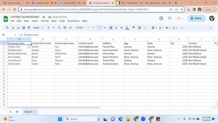The width and height of the screenshot is (218, 123).
Task: Star the Untitled spreadsheet
Action: (44, 17)
